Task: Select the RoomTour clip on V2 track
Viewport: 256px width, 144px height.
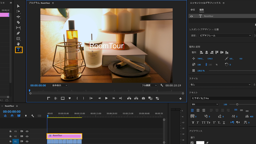Action: [x=65, y=136]
